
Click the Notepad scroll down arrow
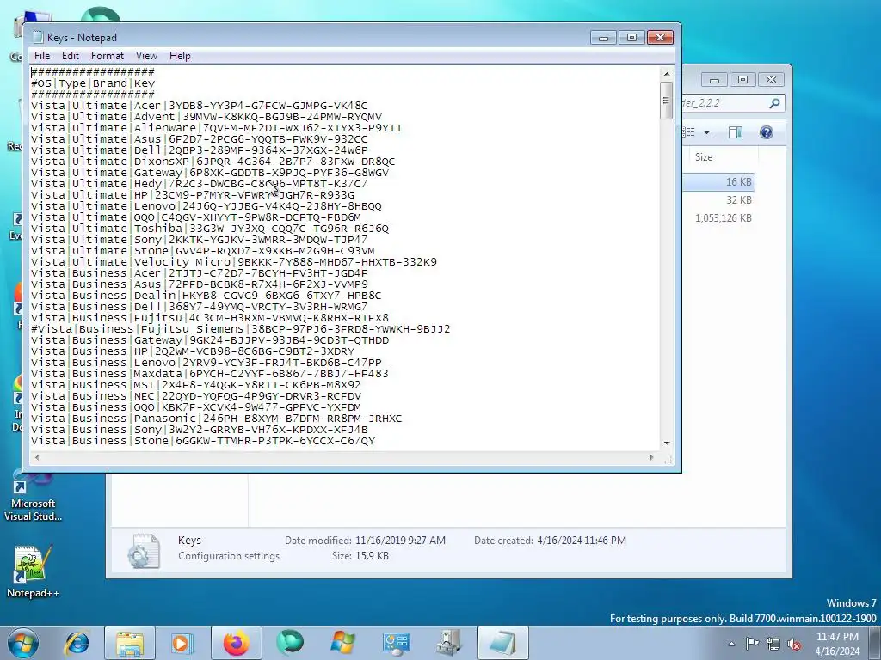click(x=667, y=443)
